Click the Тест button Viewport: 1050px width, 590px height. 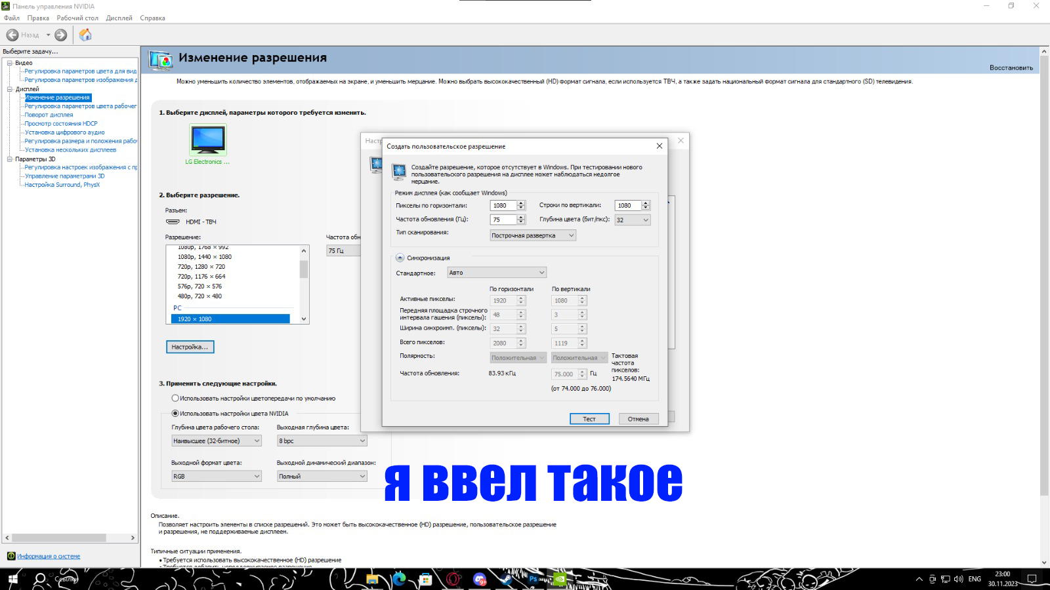point(589,419)
